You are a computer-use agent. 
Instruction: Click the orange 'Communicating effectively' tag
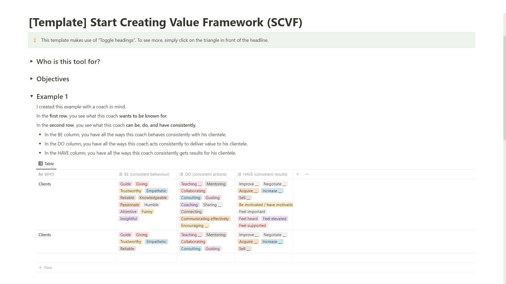tap(205, 219)
